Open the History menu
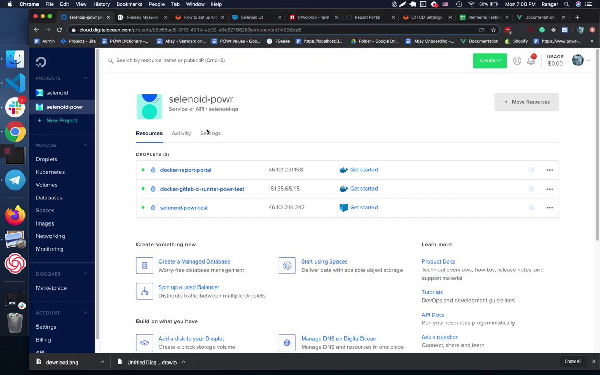Viewport: 600px width, 375px height. 102,4
